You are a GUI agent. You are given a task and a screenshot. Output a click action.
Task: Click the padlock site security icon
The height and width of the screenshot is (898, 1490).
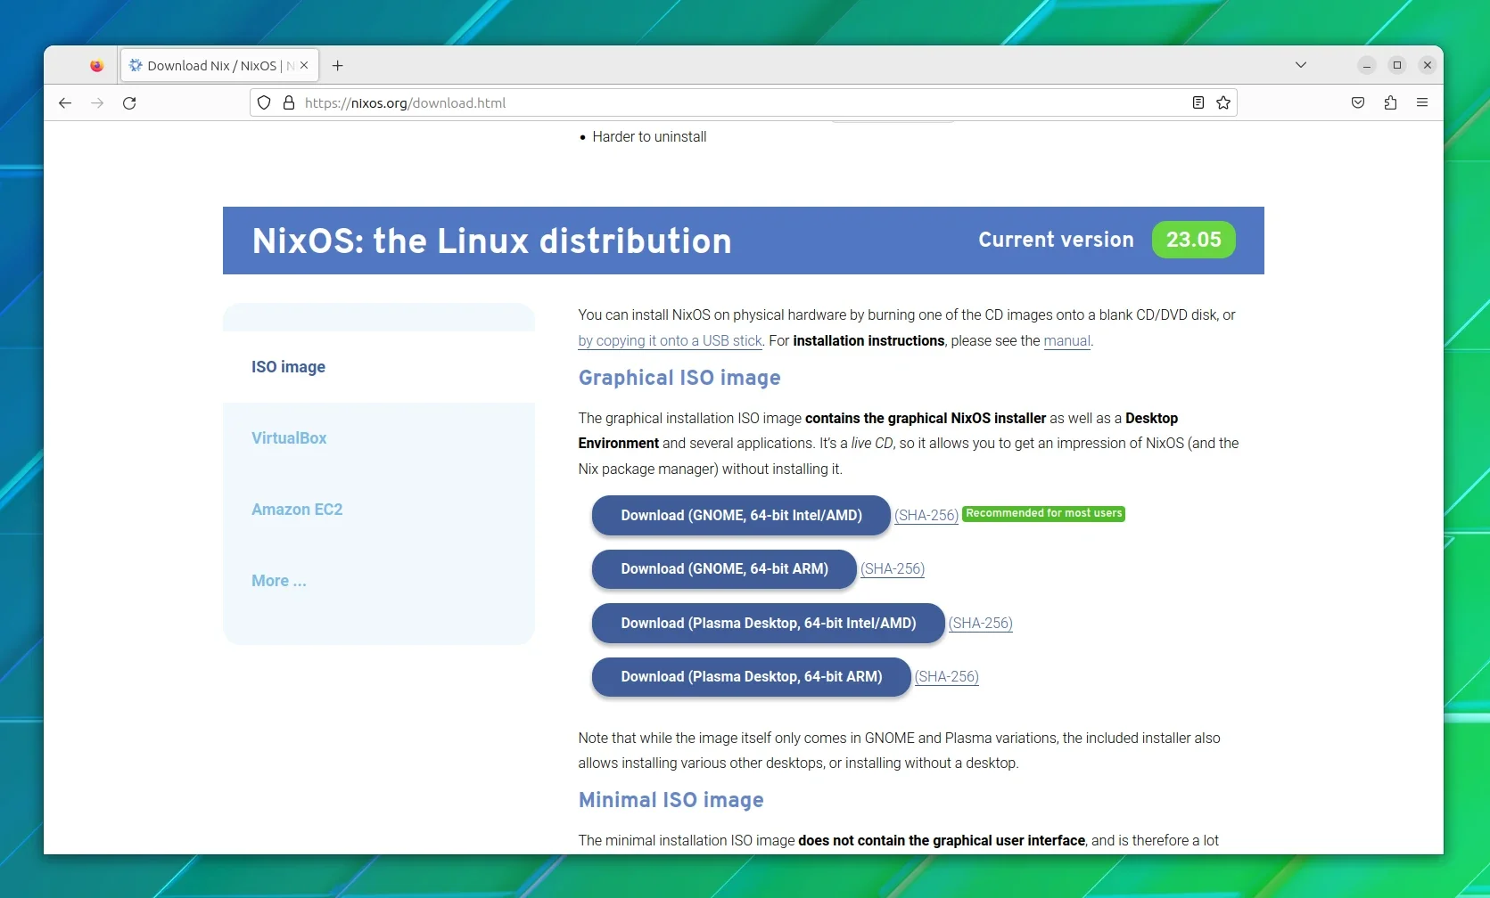coord(289,103)
